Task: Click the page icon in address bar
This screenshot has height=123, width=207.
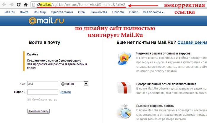Action: click(34, 5)
